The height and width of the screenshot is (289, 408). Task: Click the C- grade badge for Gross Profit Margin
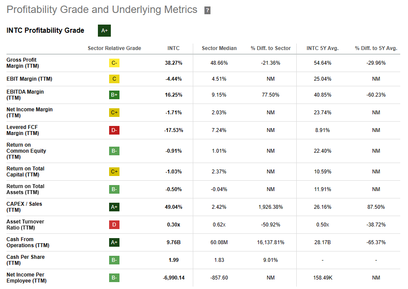[114, 63]
